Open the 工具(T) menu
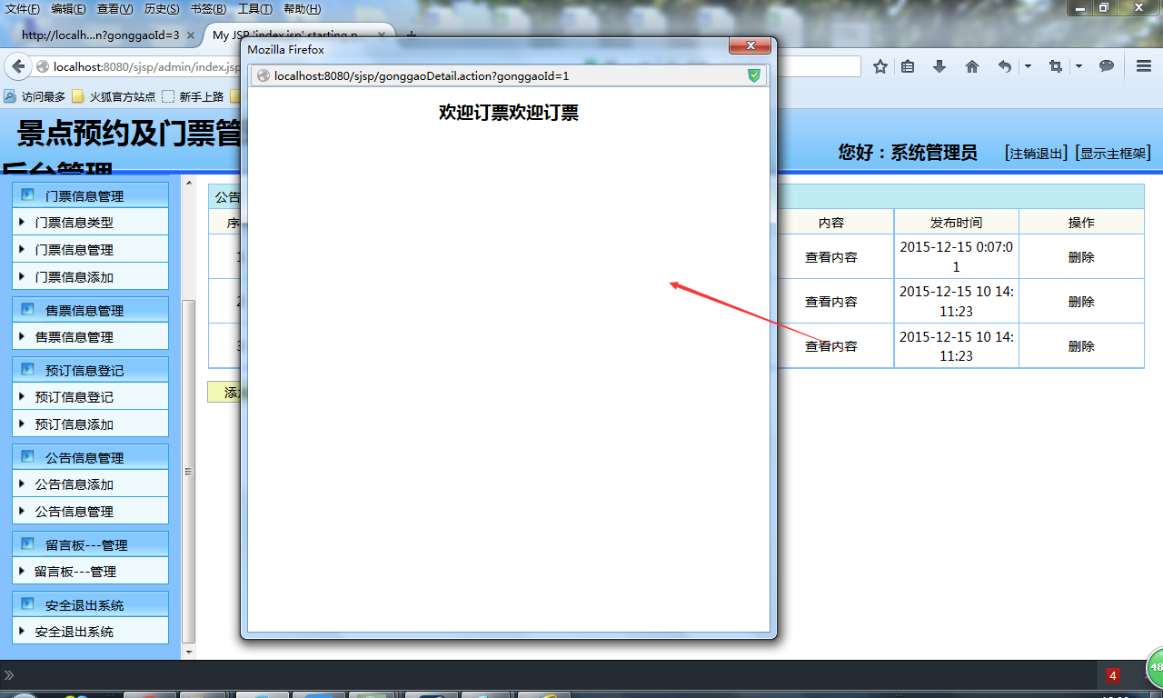Image resolution: width=1163 pixels, height=698 pixels. [x=255, y=9]
